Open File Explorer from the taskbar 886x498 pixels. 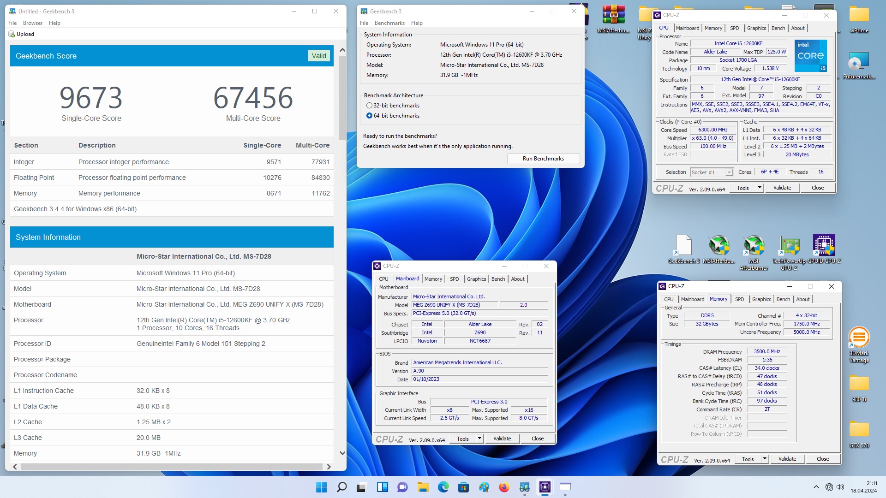(423, 487)
